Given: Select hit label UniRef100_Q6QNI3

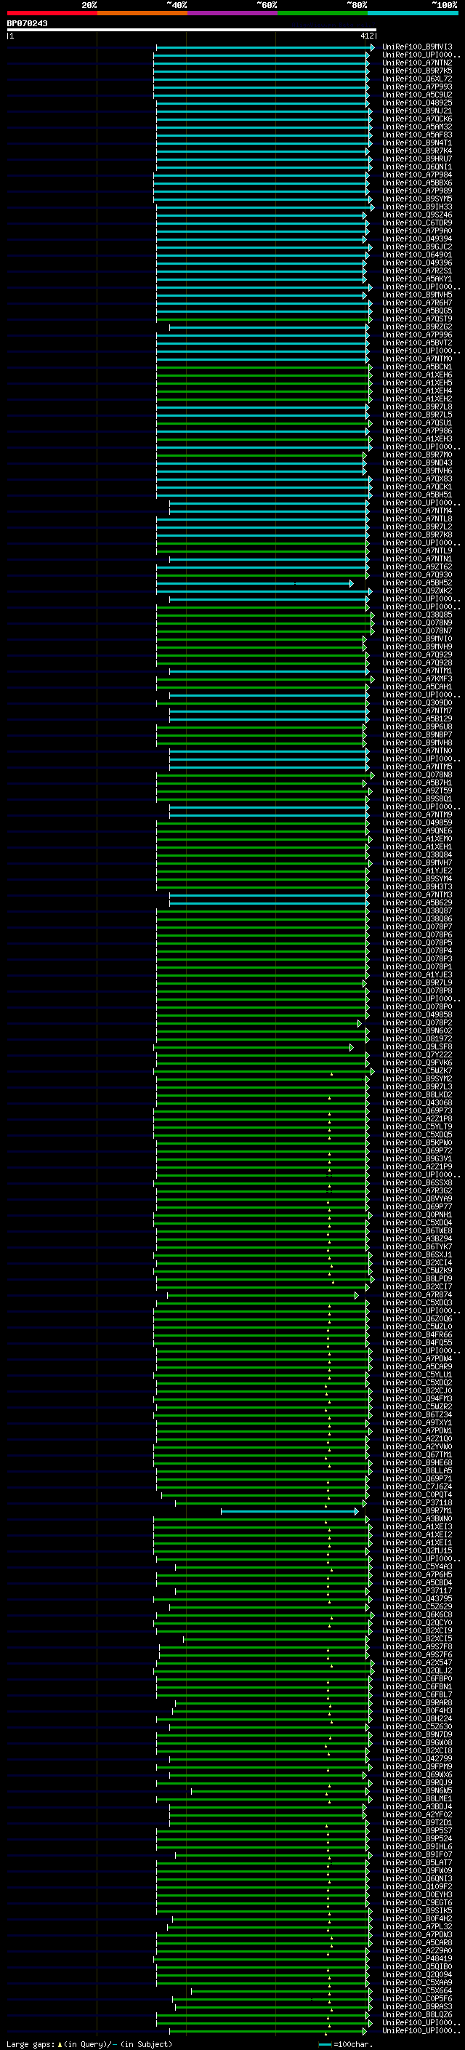Looking at the screenshot, I should 417,1879.
